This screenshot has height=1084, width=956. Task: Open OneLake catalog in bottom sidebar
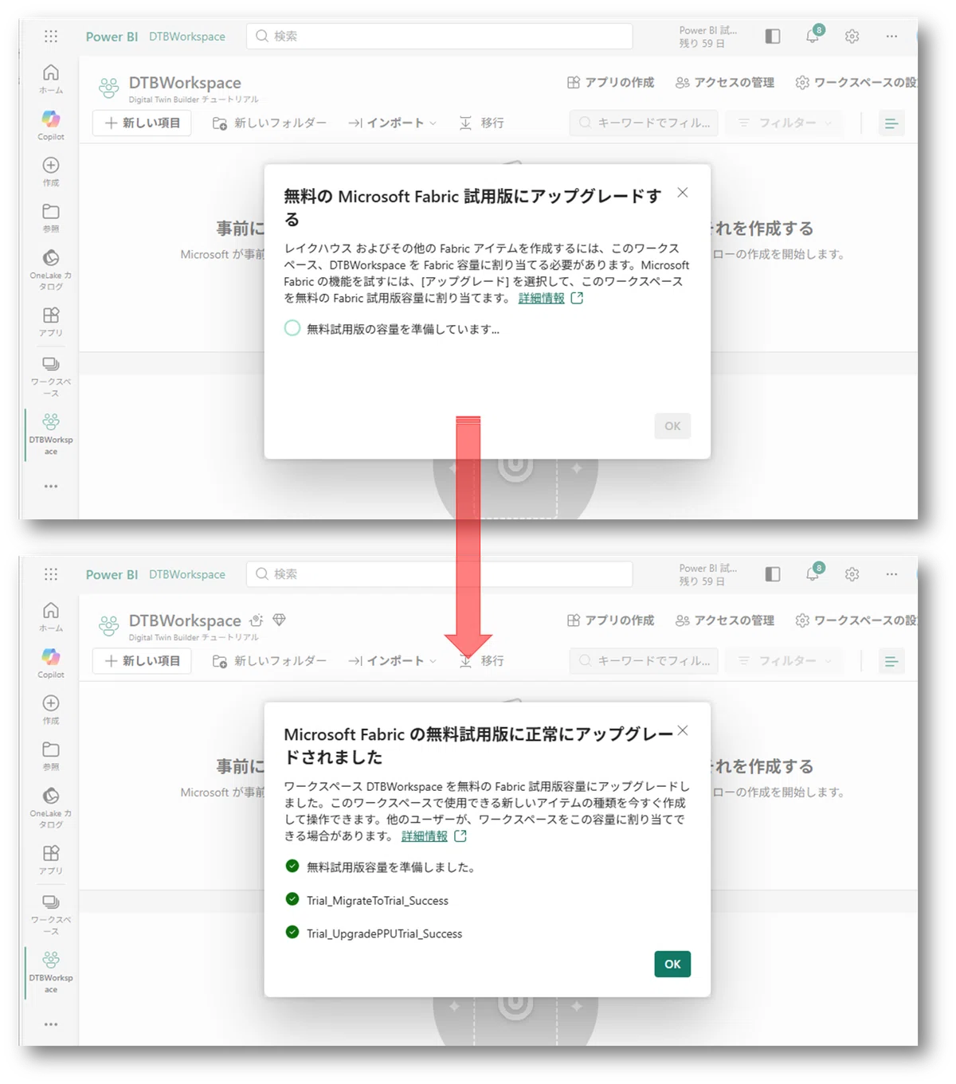click(51, 806)
